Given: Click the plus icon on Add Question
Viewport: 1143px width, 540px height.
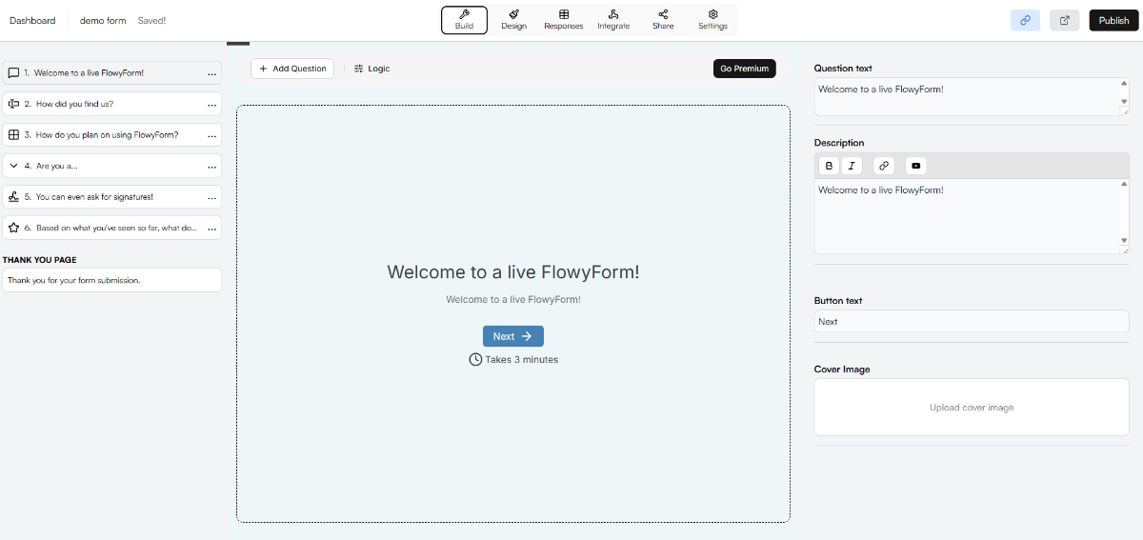Looking at the screenshot, I should tap(263, 69).
